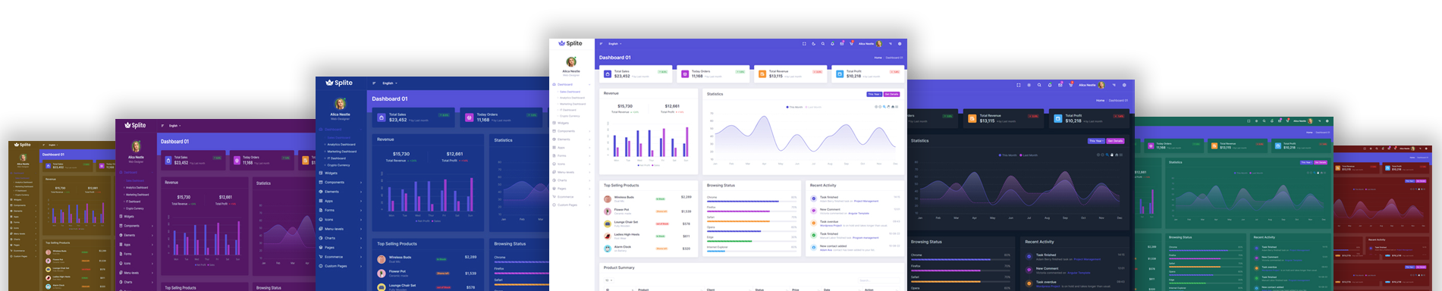This screenshot has width=1442, height=291.
Task: Open the notifications bell in the white dashboard header
Action: coord(832,44)
